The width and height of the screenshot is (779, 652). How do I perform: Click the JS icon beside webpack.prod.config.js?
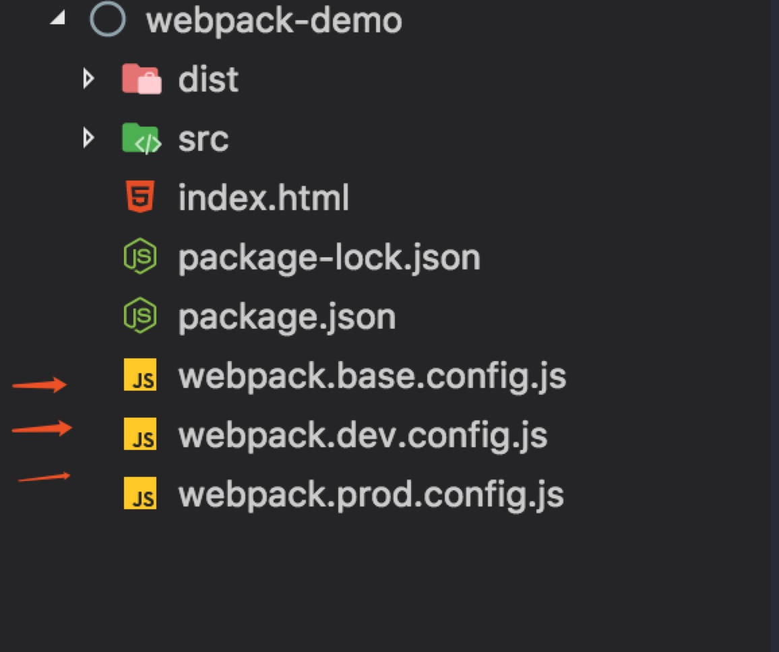click(141, 494)
